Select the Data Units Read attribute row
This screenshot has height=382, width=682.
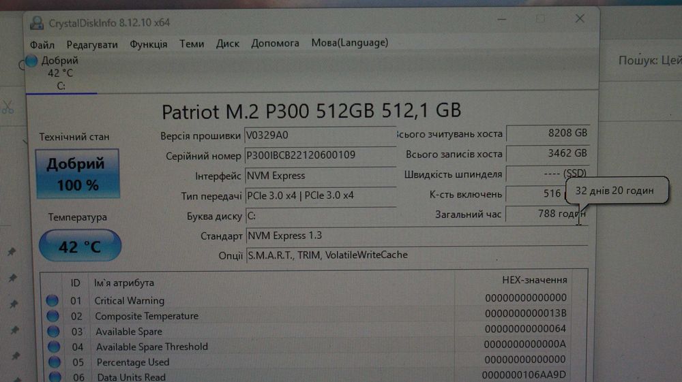click(307, 376)
